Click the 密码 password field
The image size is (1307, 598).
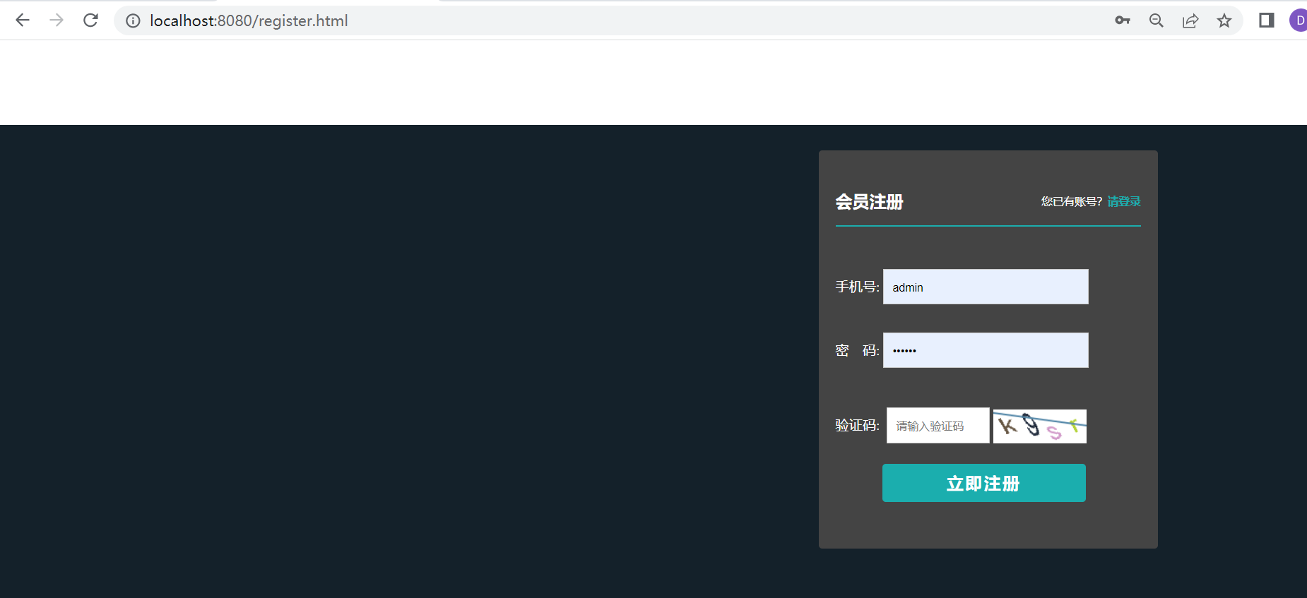point(986,350)
